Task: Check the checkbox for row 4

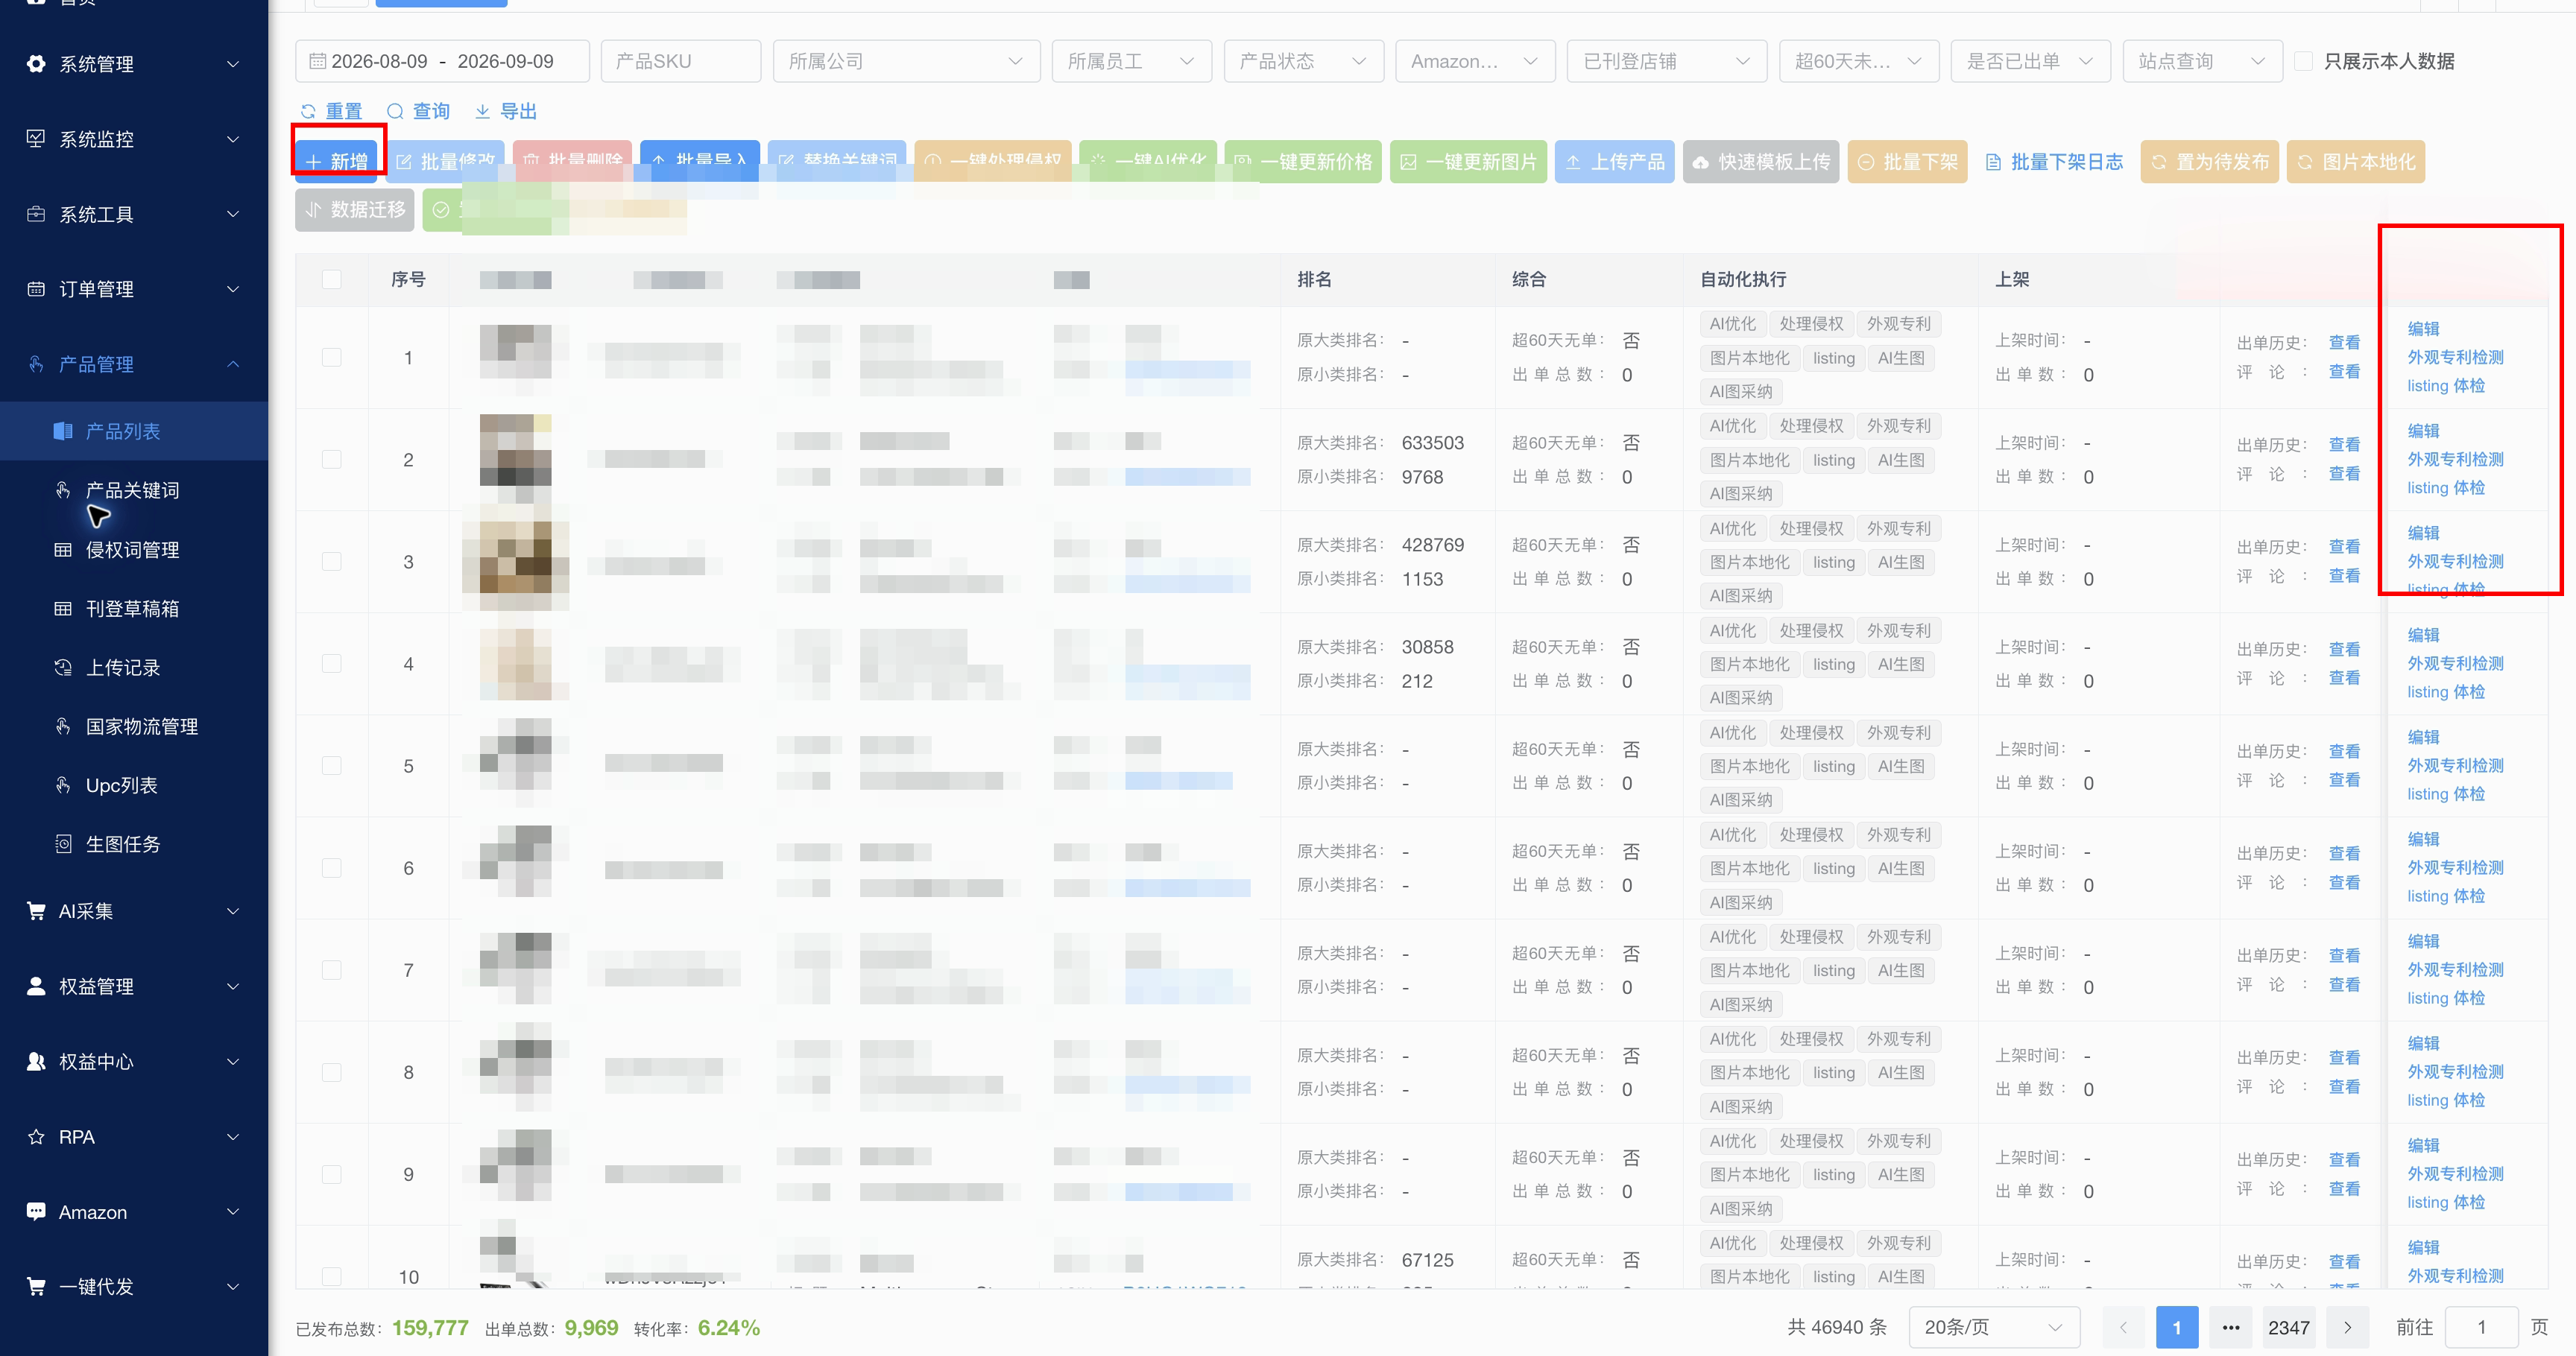Action: click(x=332, y=665)
